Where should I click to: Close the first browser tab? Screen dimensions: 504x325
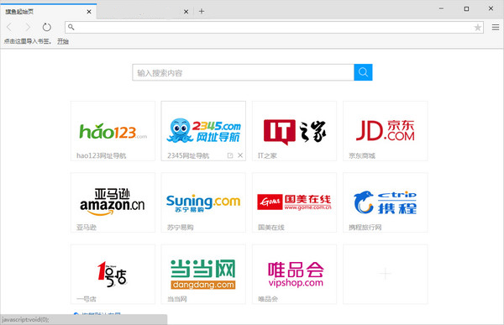coord(89,12)
